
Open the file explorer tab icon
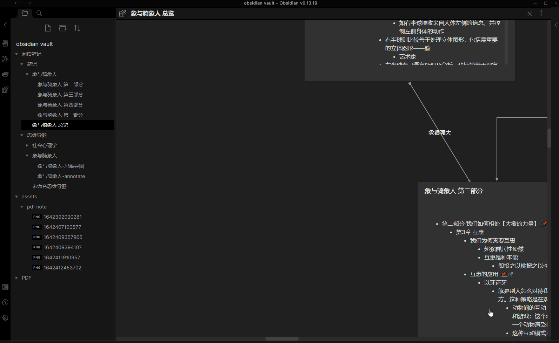point(25,13)
